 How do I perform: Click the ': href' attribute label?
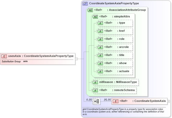click(121, 31)
